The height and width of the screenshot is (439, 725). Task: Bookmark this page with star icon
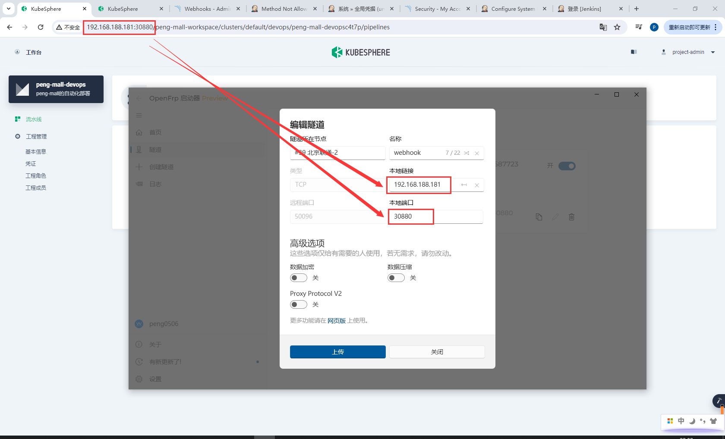[x=617, y=27]
